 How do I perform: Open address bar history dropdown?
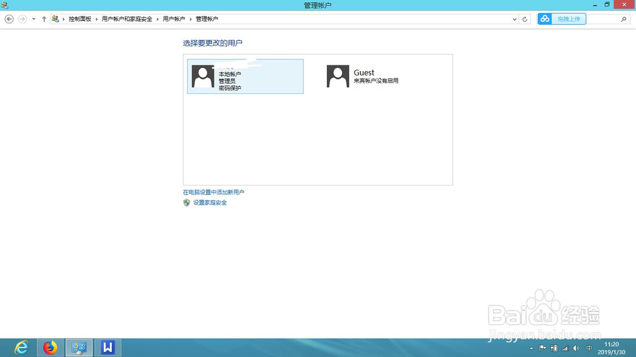515,19
